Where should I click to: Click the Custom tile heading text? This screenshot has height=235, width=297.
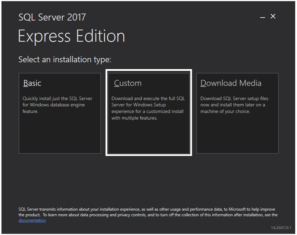(128, 83)
